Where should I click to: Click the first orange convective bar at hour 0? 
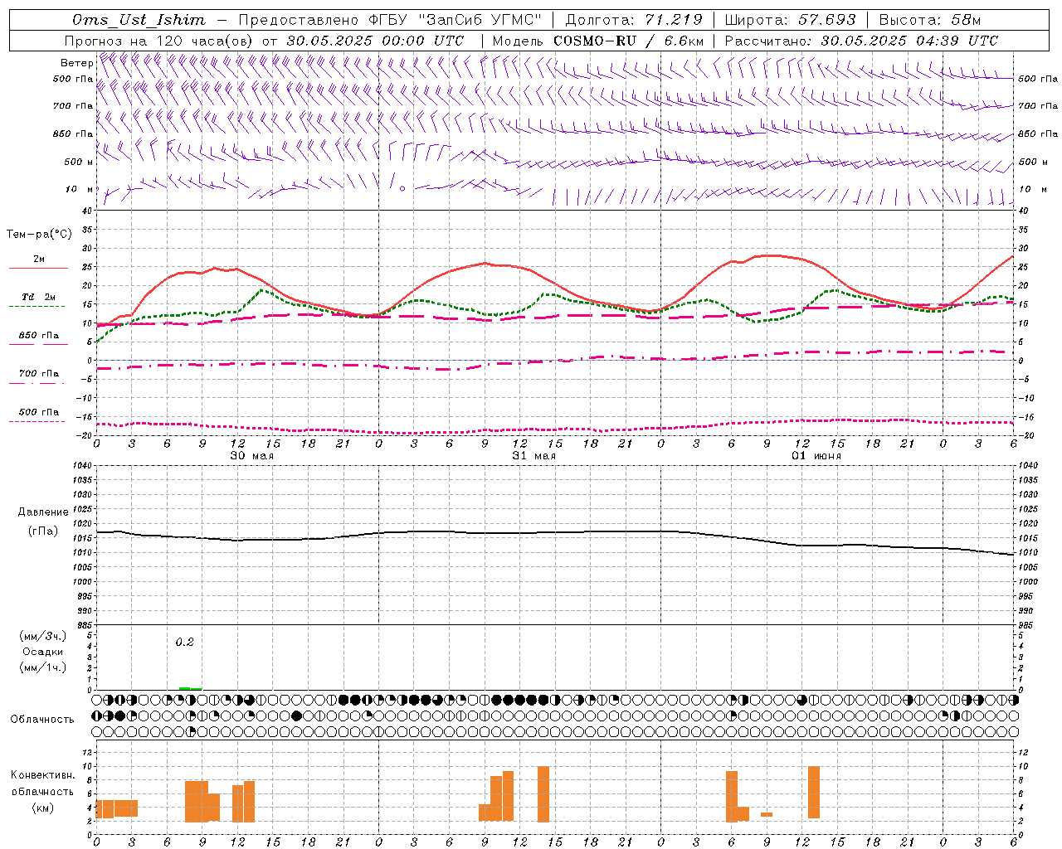point(105,808)
